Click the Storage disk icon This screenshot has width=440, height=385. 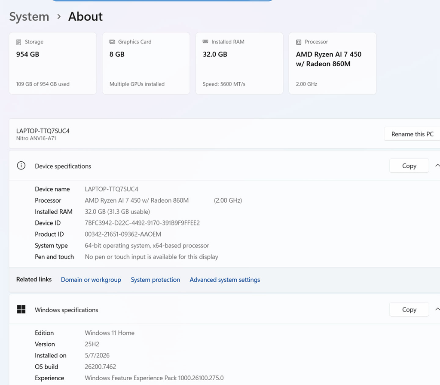18,42
